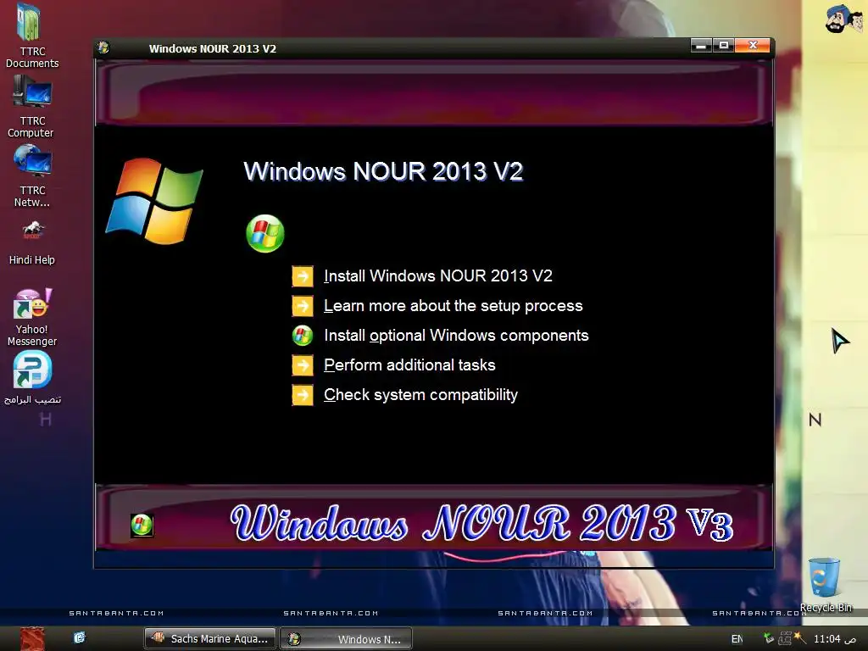Maximize the Windows NOUR 2013 V2 window
This screenshot has height=651, width=868.
coord(724,46)
